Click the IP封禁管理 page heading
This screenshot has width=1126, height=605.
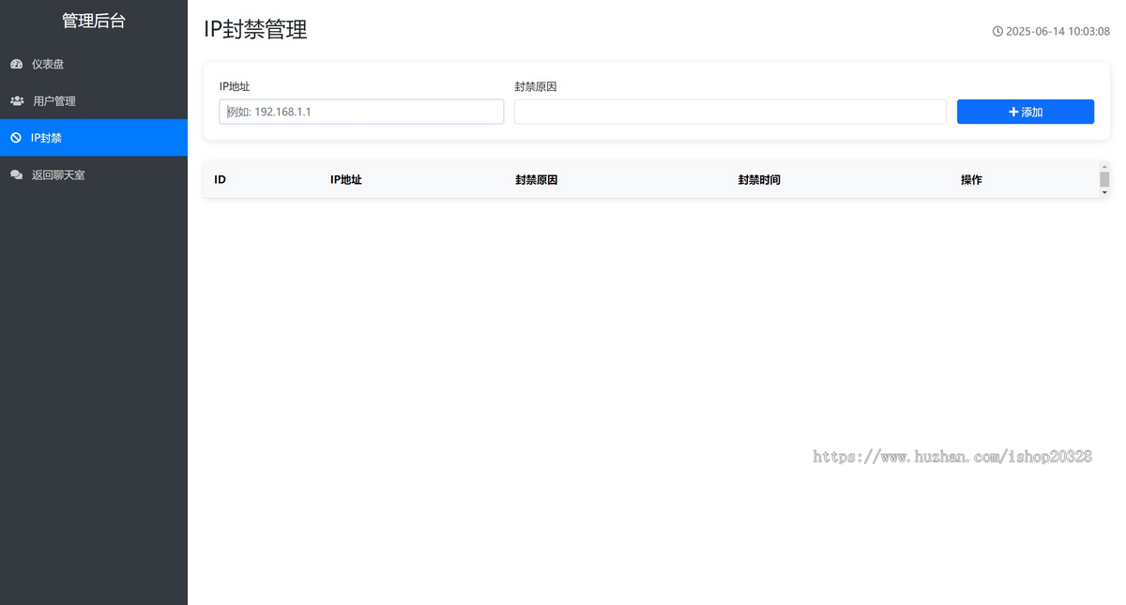tap(255, 30)
